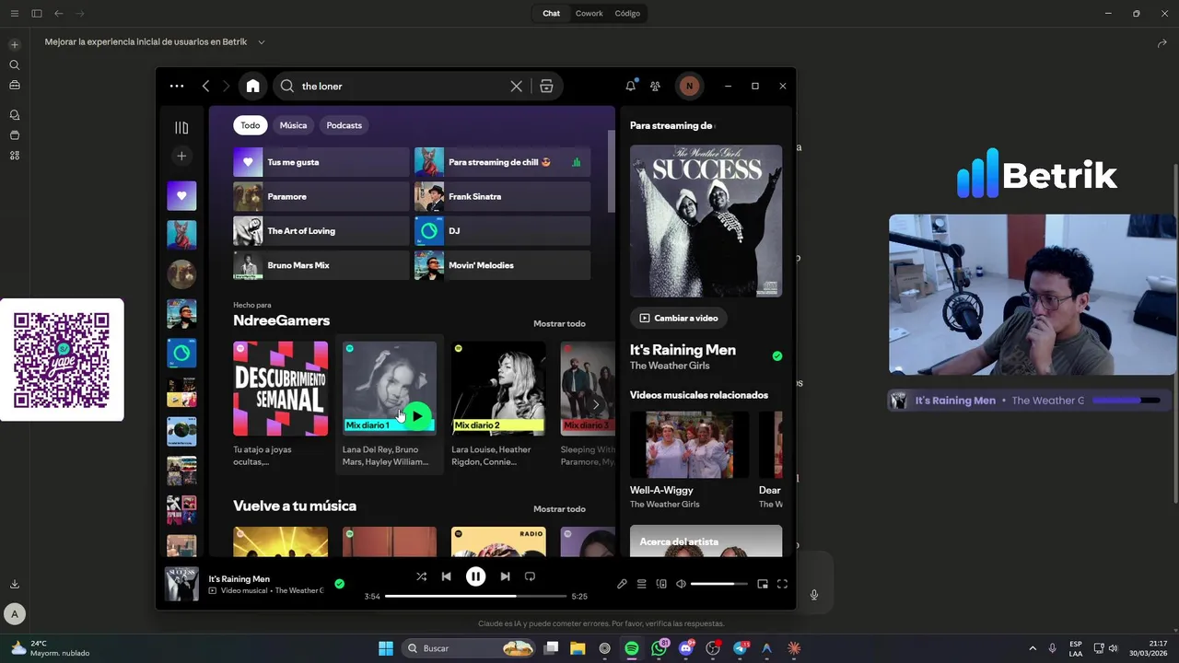Click Mostrar todo beside NdreeGamers
The height and width of the screenshot is (663, 1179).
coord(559,323)
